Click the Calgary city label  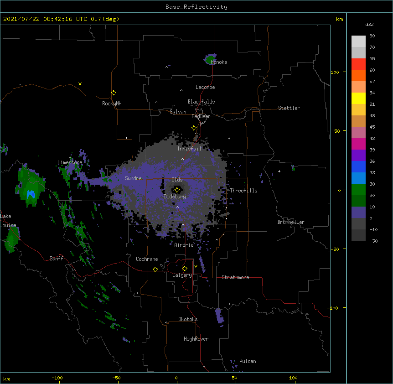182,275
